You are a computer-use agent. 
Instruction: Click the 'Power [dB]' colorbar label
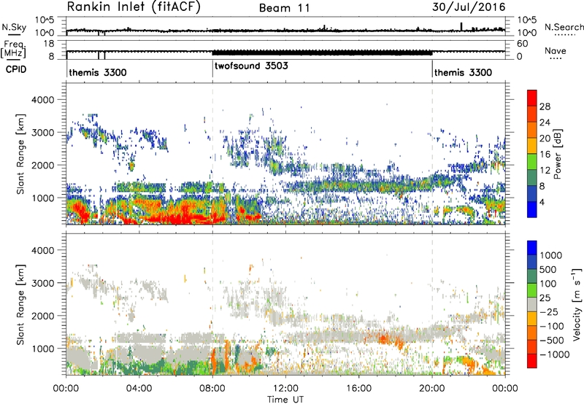pyautogui.click(x=557, y=154)
